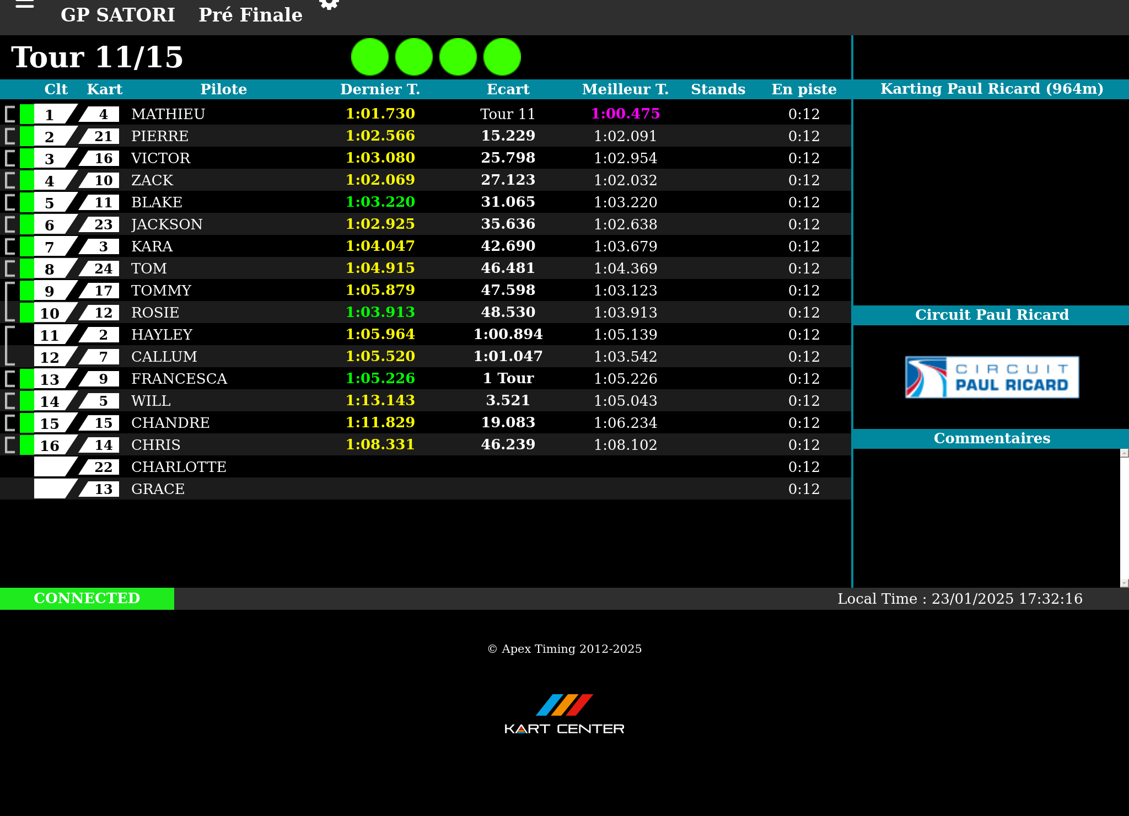The width and height of the screenshot is (1129, 816).
Task: Click the CONNECTED status indicator
Action: pyautogui.click(x=87, y=598)
